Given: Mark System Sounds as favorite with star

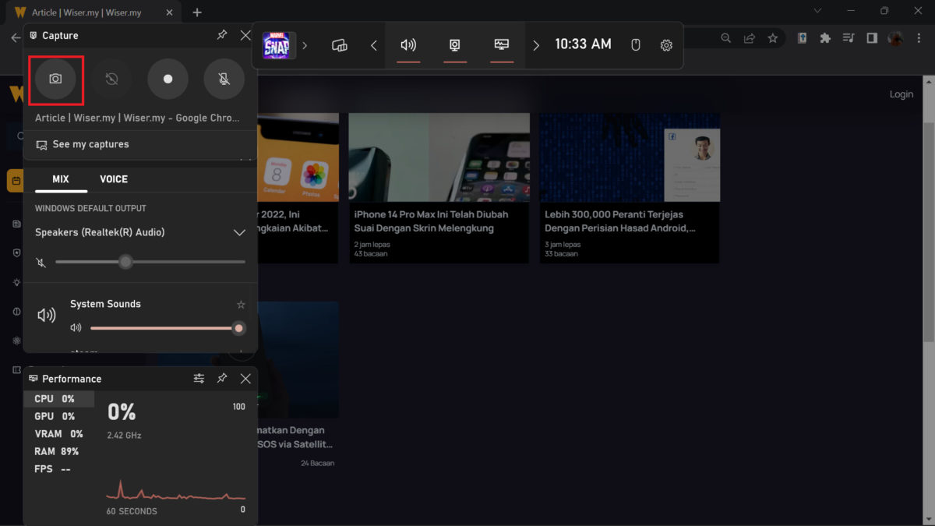Looking at the screenshot, I should click(241, 305).
